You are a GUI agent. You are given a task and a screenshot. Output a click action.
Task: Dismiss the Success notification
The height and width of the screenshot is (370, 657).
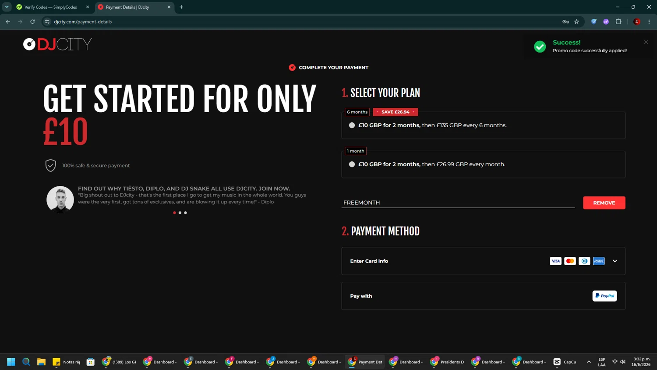pyautogui.click(x=646, y=42)
